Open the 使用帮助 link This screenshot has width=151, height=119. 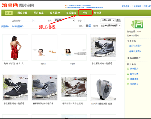pos(137,6)
